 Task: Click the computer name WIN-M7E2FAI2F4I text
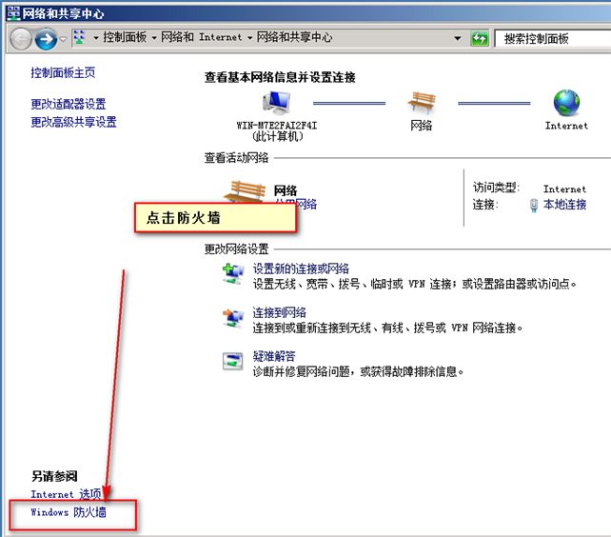[x=277, y=126]
